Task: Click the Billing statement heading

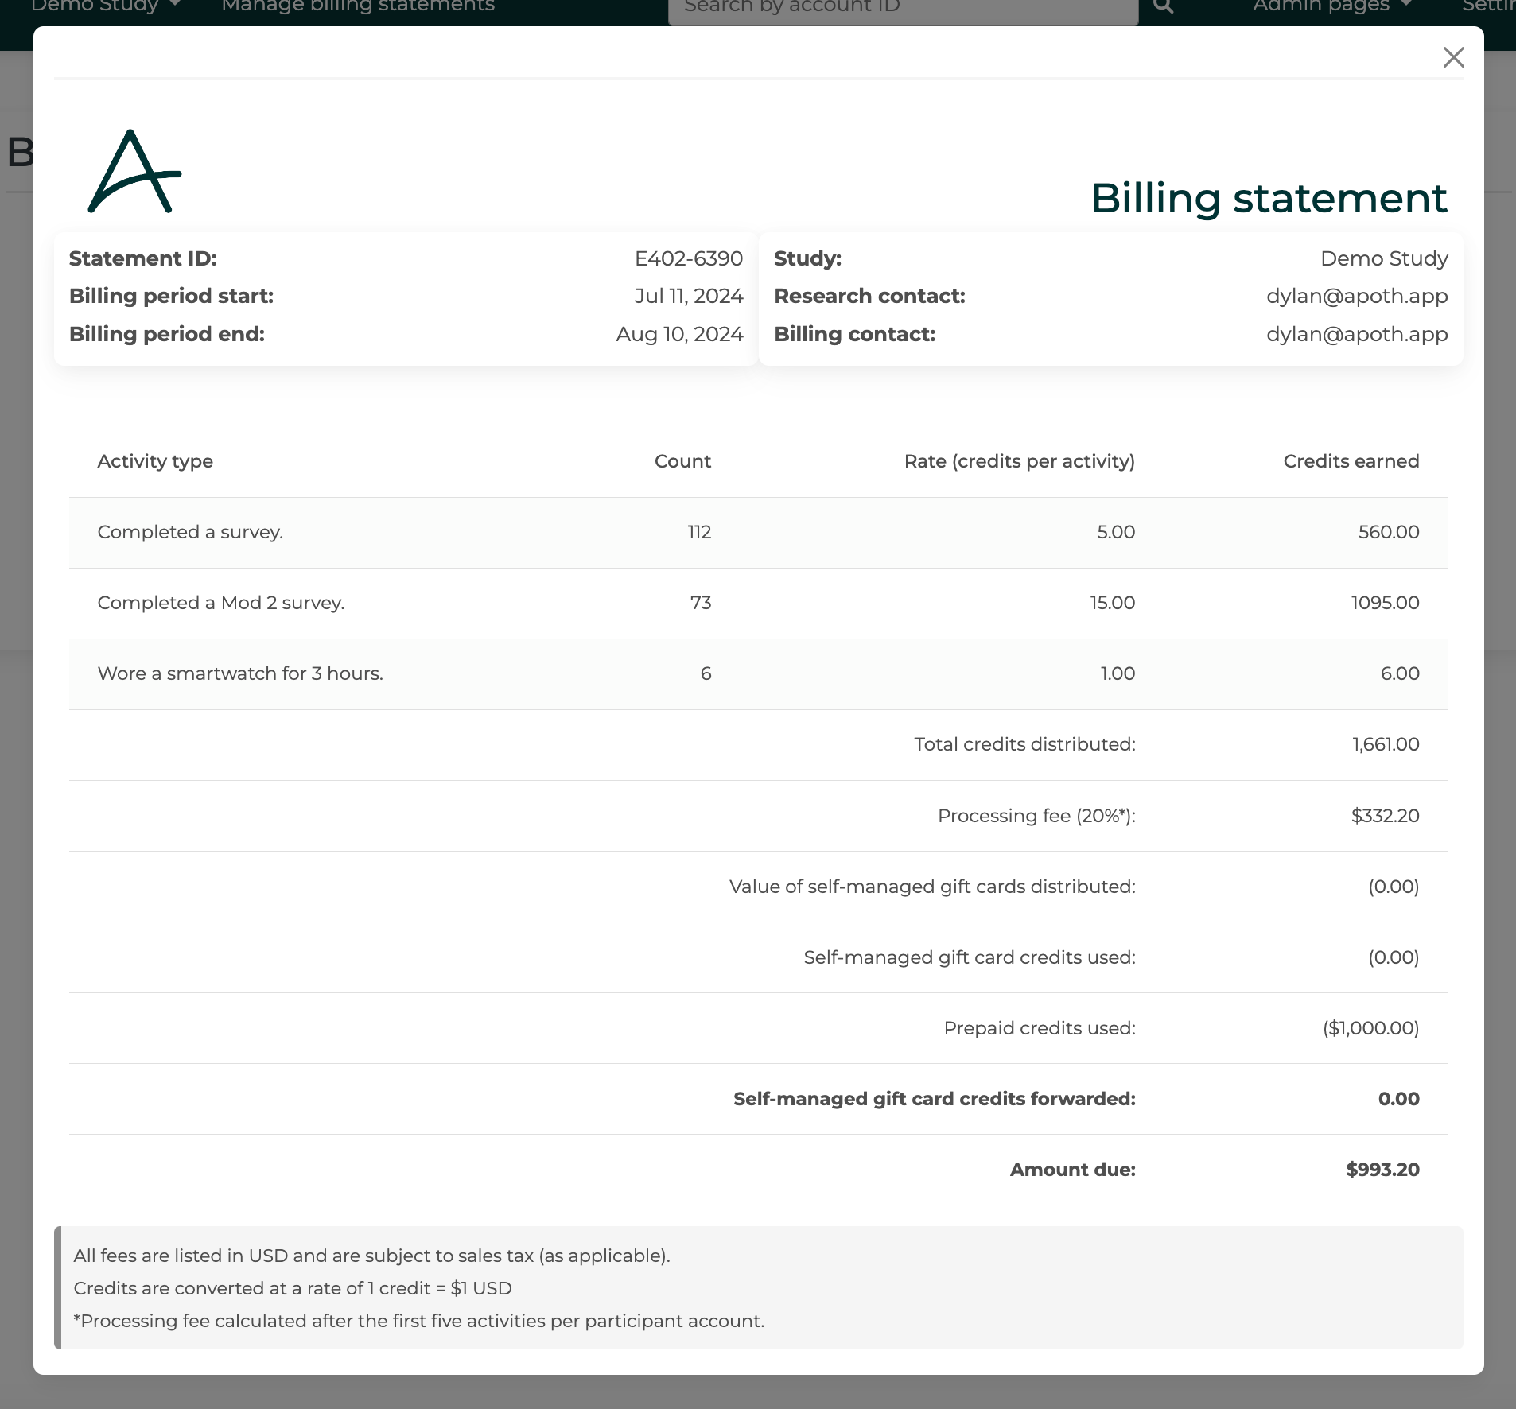Action: pos(1269,198)
